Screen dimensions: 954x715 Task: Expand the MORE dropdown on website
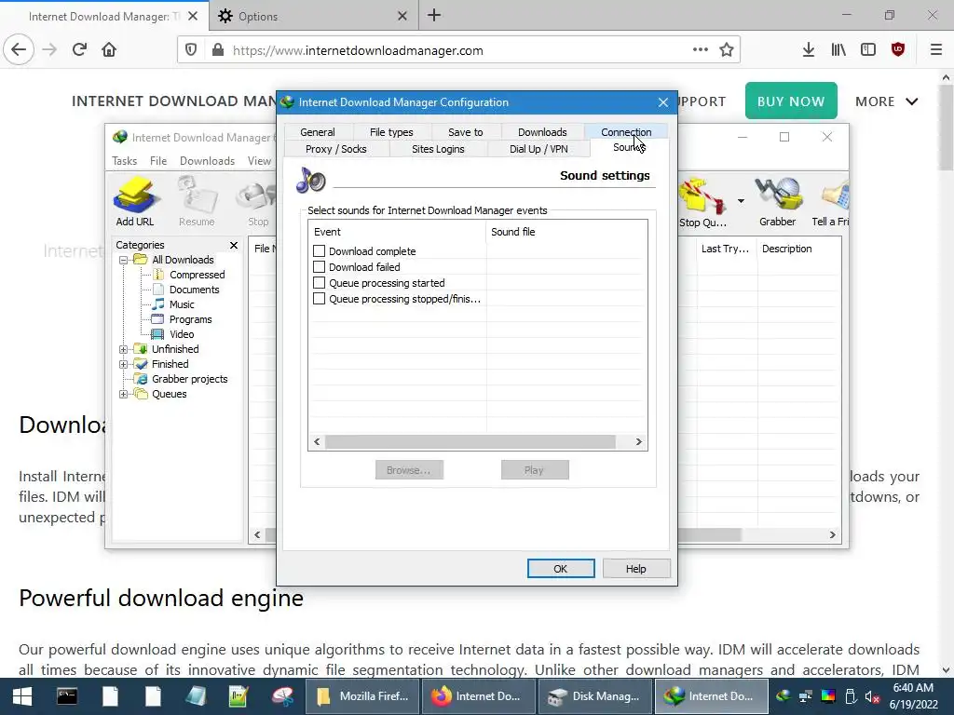point(887,101)
